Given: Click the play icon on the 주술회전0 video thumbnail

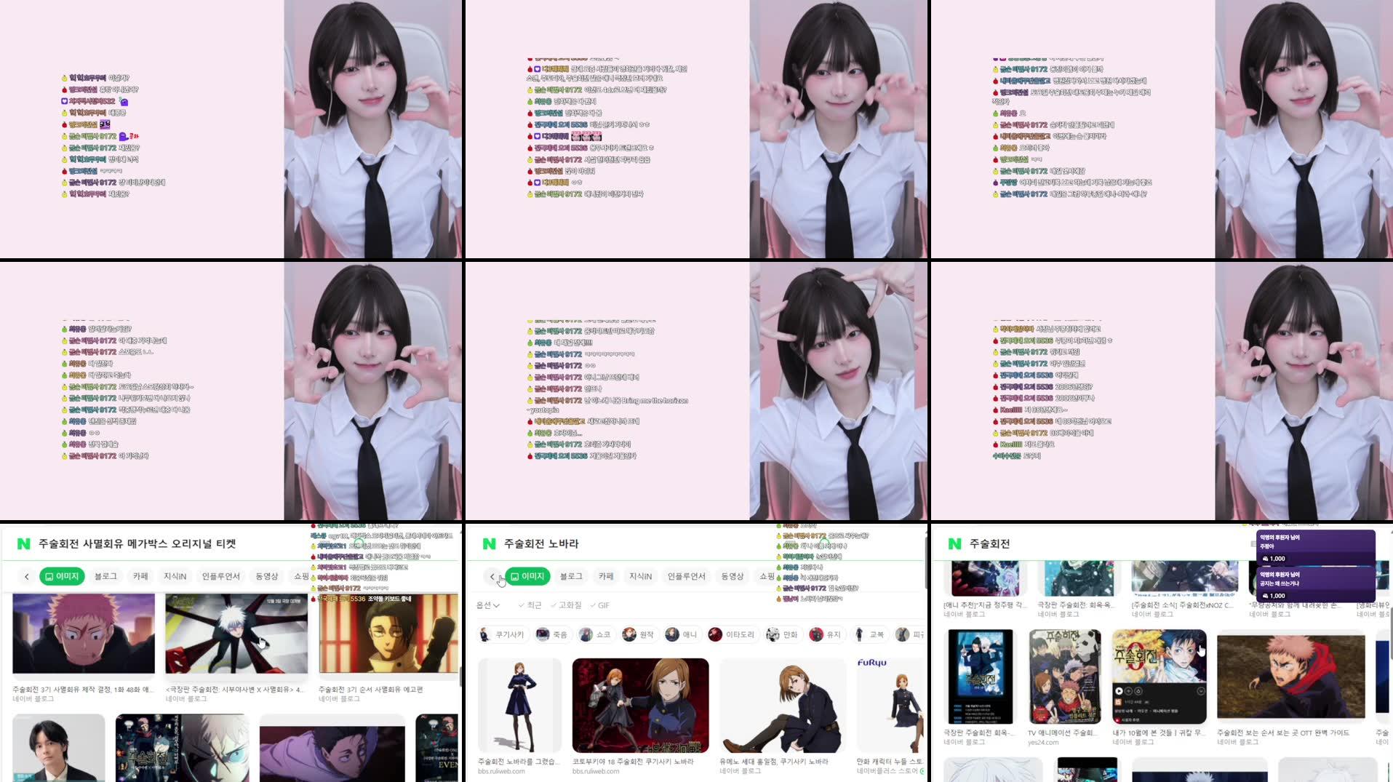Looking at the screenshot, I should point(1120,690).
